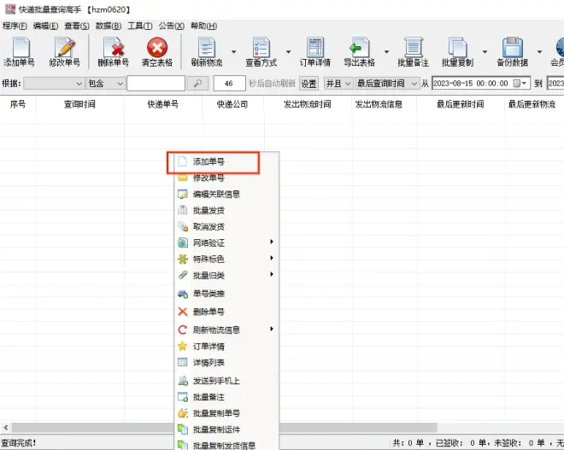This screenshot has height=450, width=564.
Task: Click the filter keyword text field
Action: click(x=156, y=83)
